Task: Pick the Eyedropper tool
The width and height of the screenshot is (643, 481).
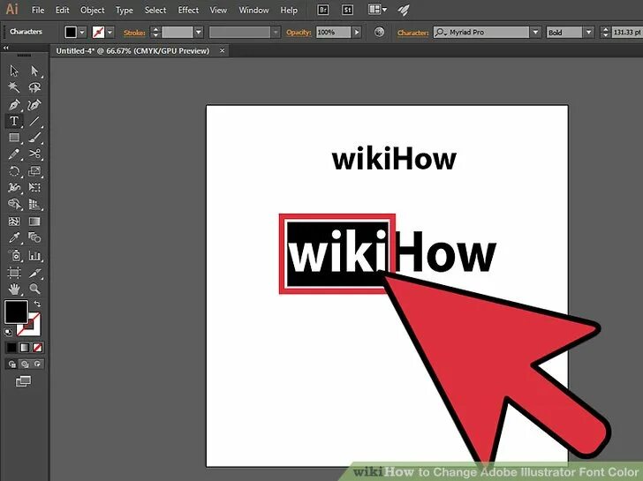Action: tap(14, 237)
